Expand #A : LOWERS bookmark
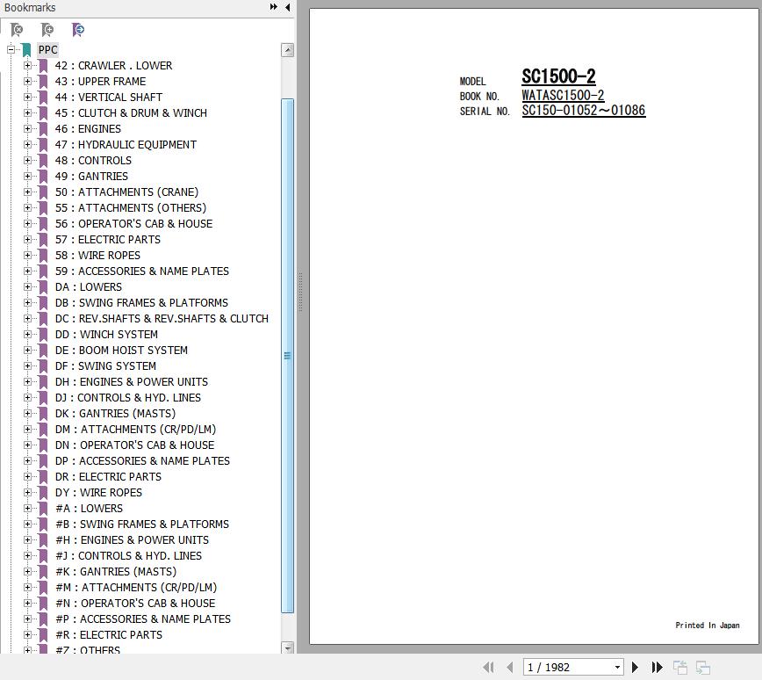Screen dimensions: 762x680 coord(27,508)
